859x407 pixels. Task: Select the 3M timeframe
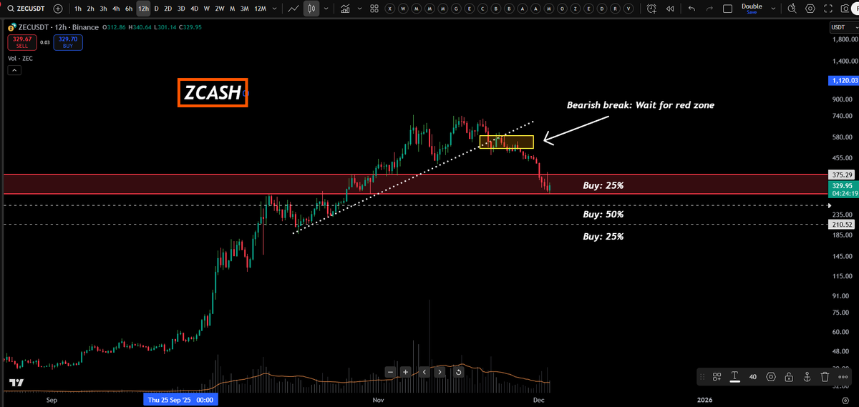tap(245, 9)
